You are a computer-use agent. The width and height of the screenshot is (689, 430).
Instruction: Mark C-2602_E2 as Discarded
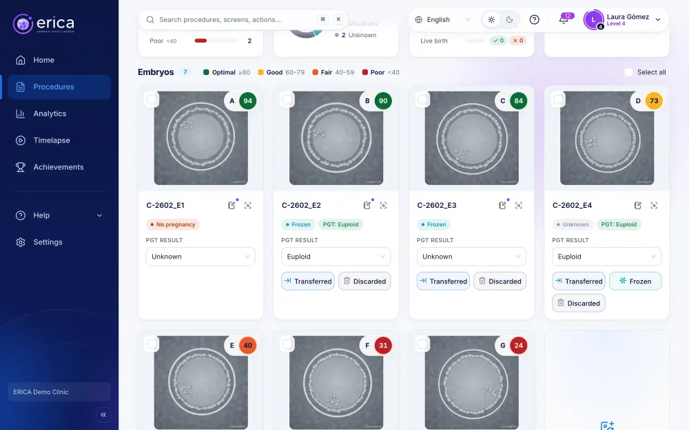[x=364, y=281]
